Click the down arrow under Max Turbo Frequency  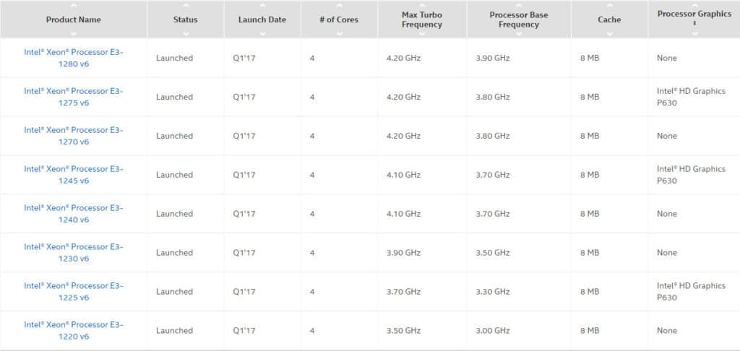click(x=422, y=33)
